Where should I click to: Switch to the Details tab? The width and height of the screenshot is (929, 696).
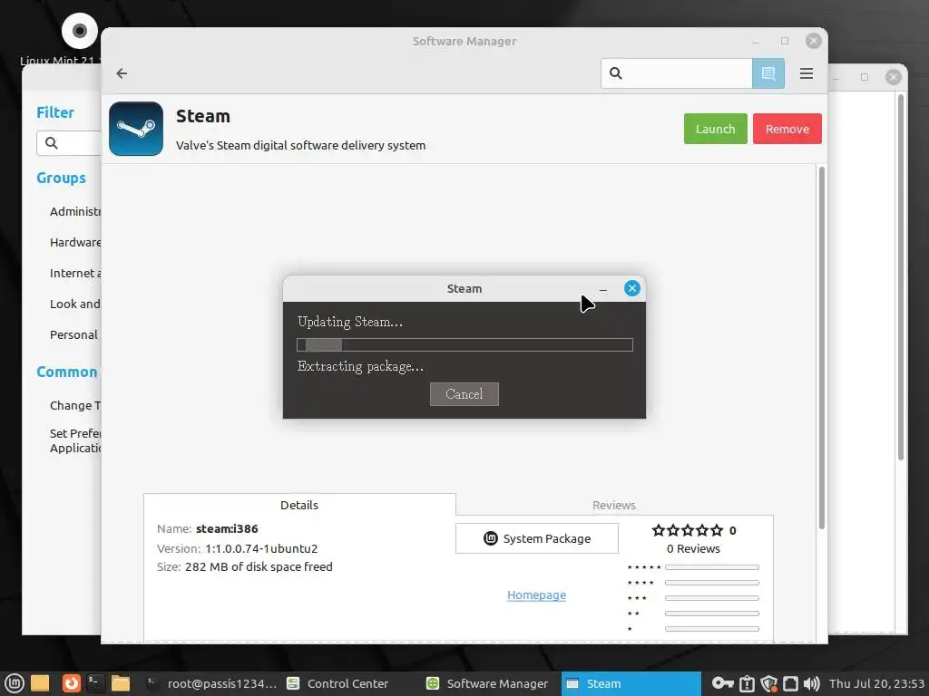tap(299, 505)
